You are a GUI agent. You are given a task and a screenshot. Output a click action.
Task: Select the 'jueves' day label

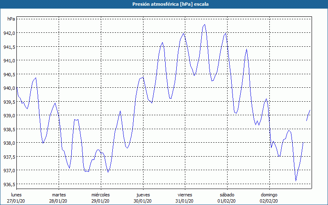143,195
